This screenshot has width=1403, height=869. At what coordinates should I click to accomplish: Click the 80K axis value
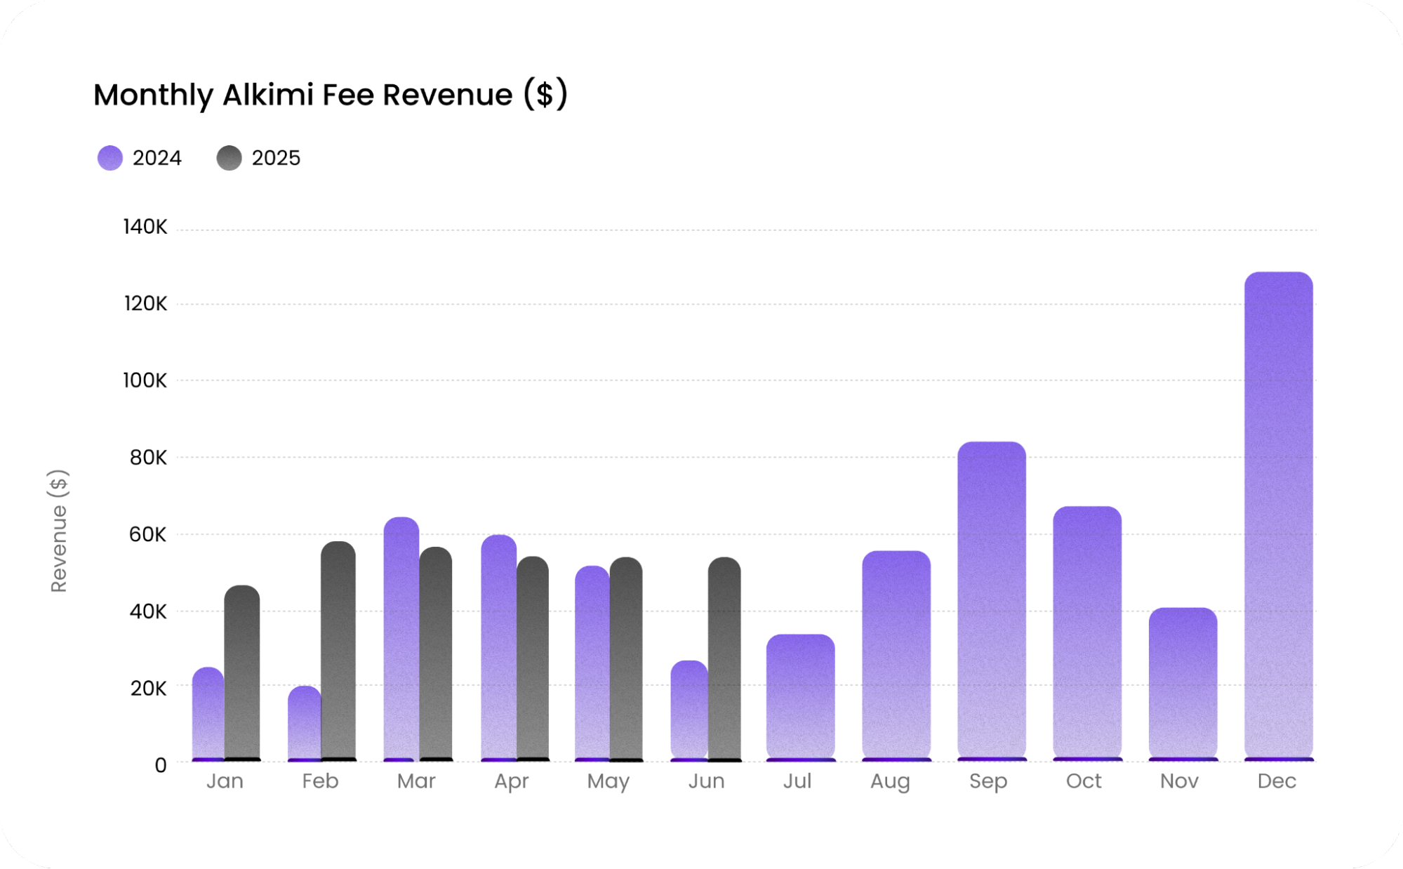point(148,458)
